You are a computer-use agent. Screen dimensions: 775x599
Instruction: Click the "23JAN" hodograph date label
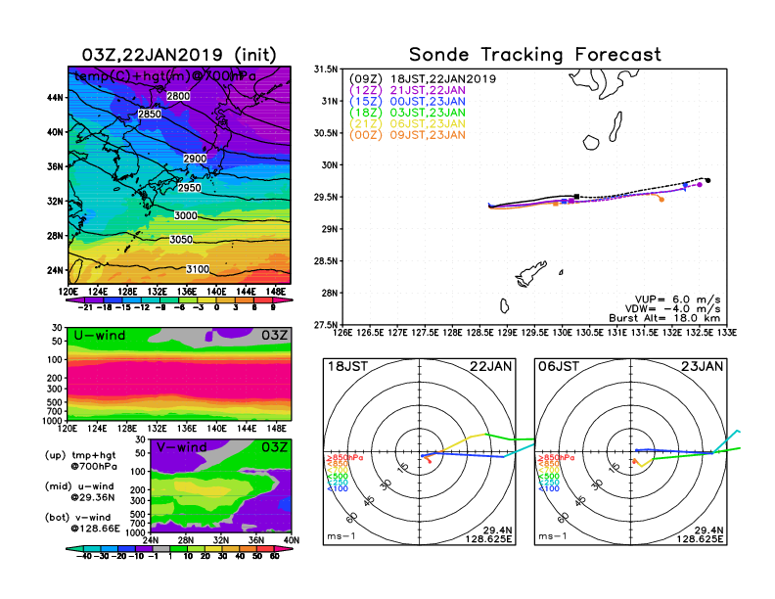tap(703, 367)
